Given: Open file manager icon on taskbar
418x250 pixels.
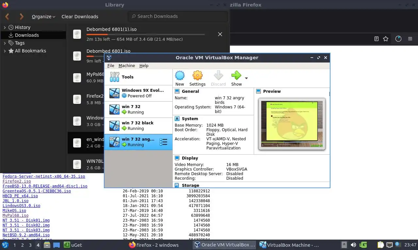Looking at the screenshot, I should 47,245.
